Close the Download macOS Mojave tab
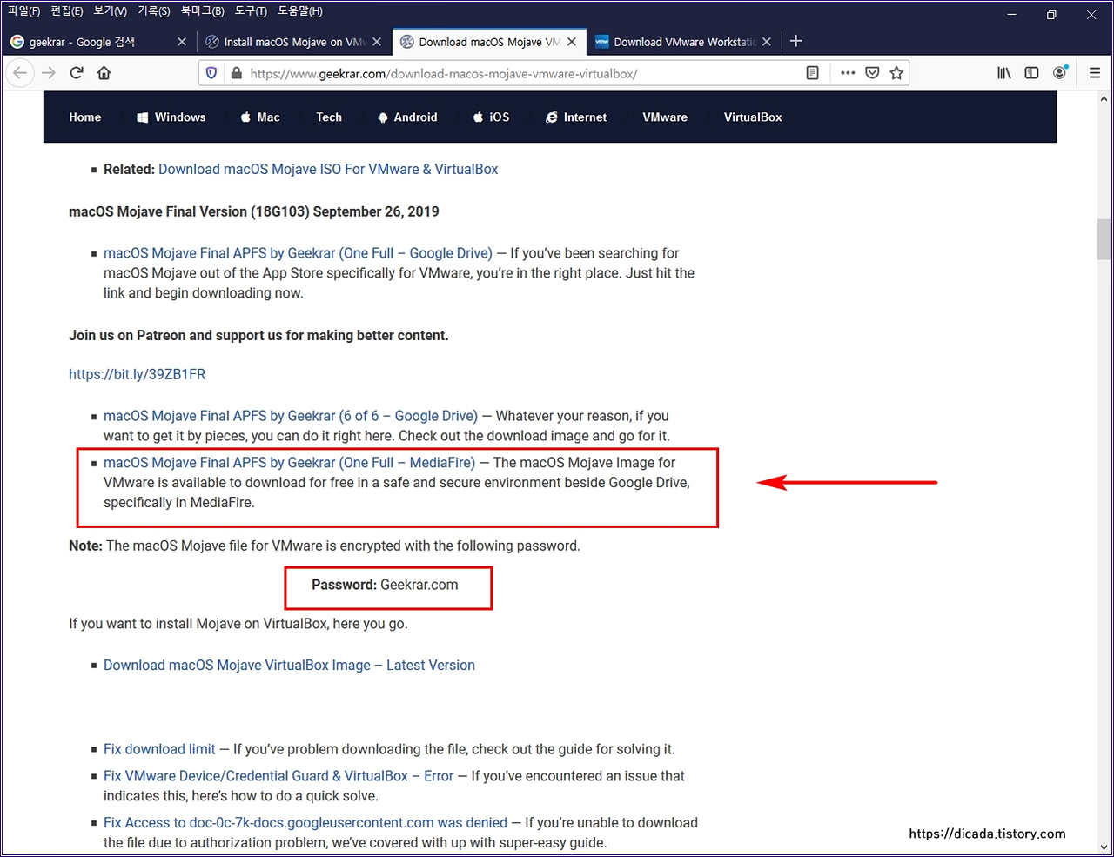This screenshot has width=1114, height=857. tap(572, 42)
